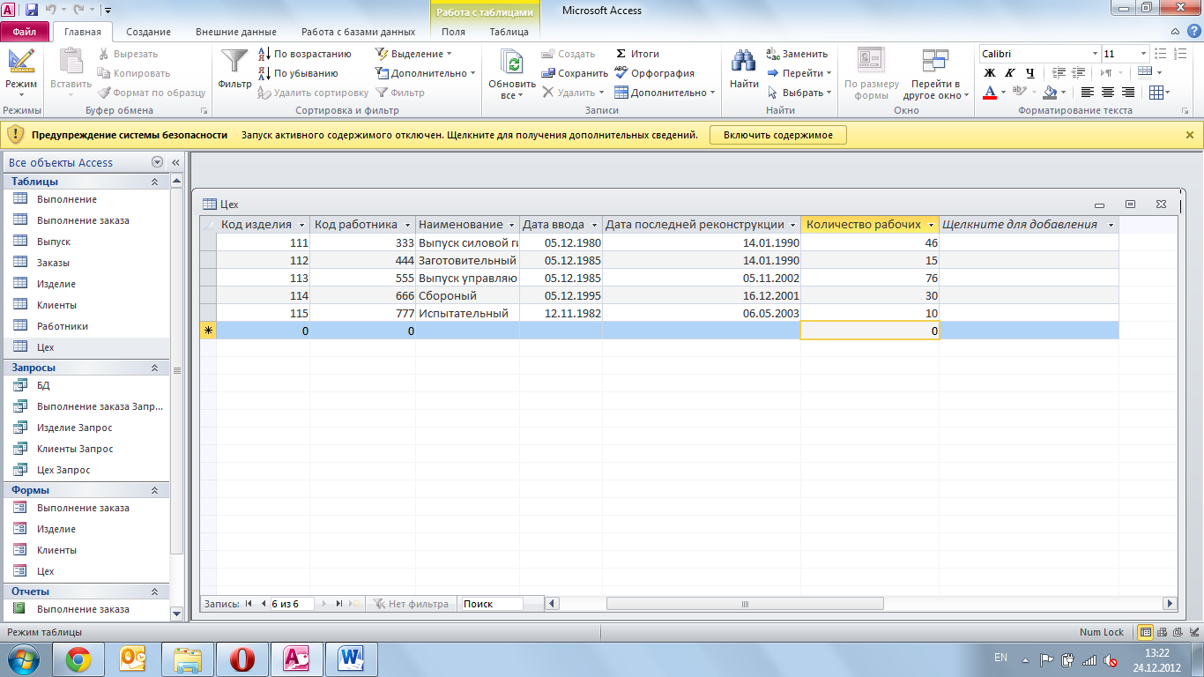Switch to the Таблица tab

(509, 32)
